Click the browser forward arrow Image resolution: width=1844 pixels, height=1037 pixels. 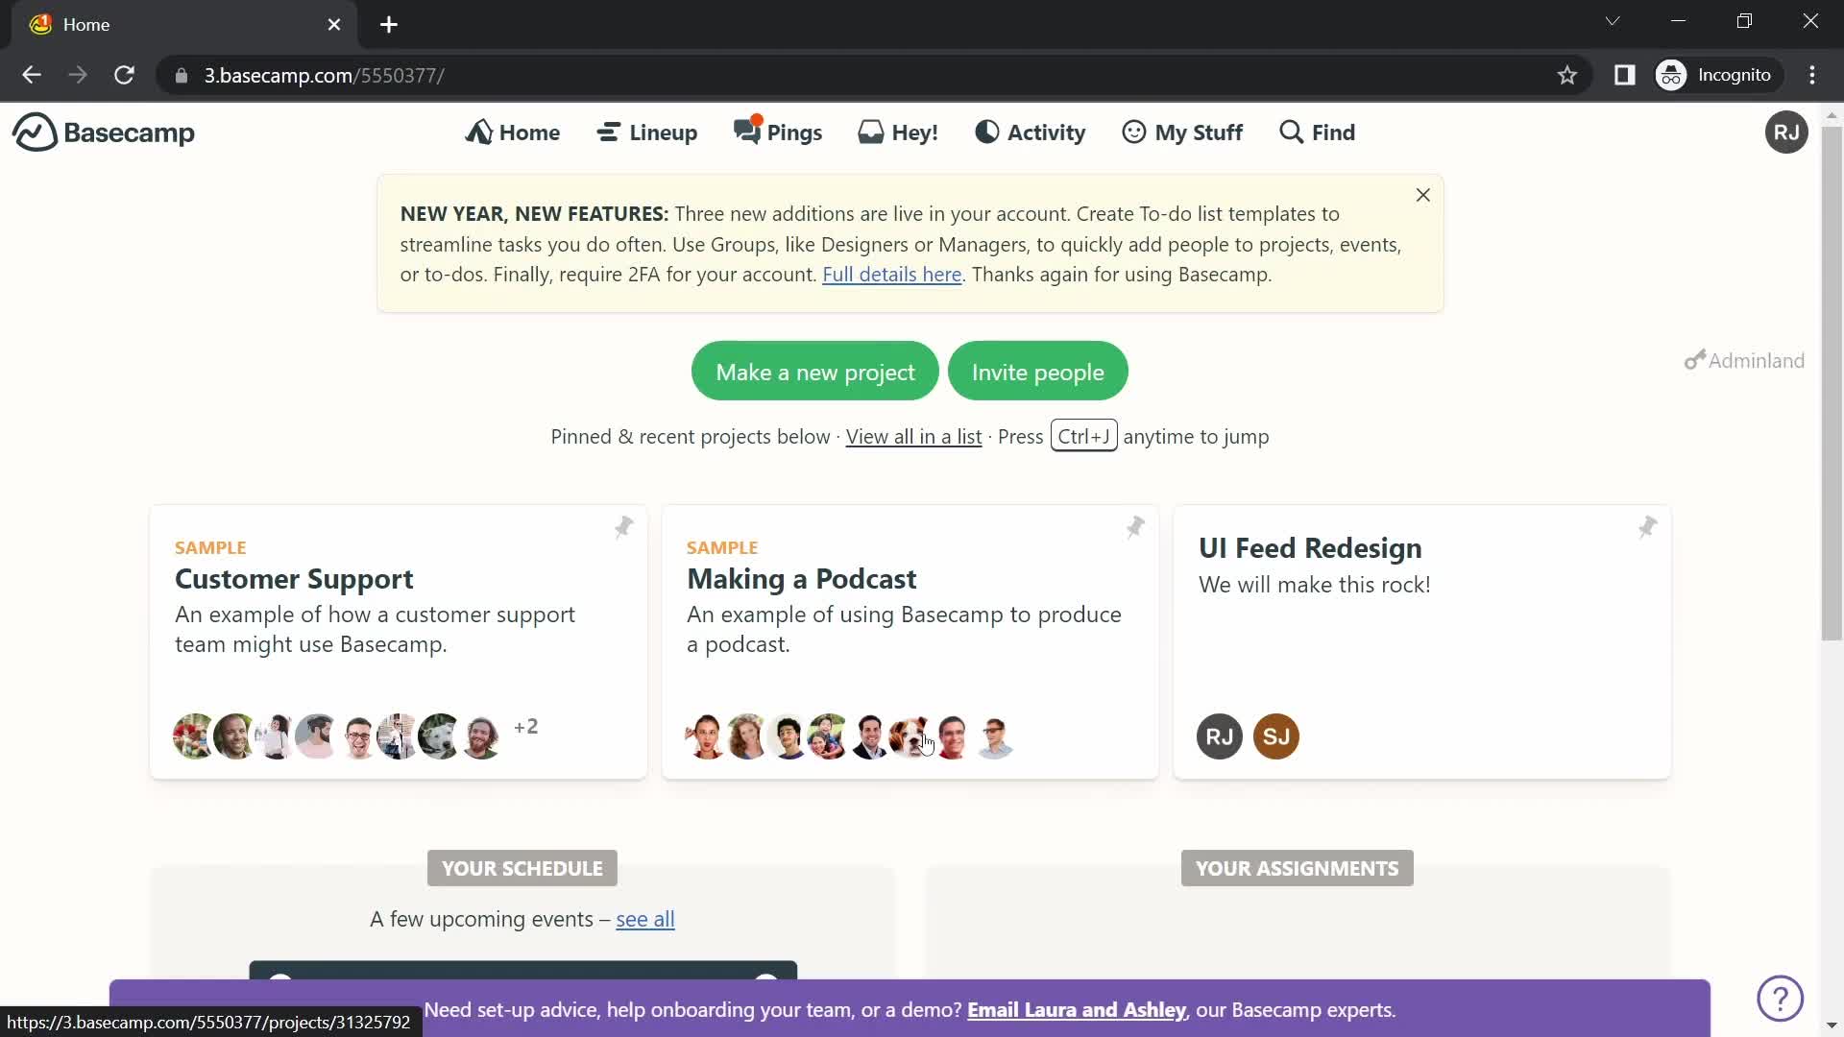(x=78, y=75)
